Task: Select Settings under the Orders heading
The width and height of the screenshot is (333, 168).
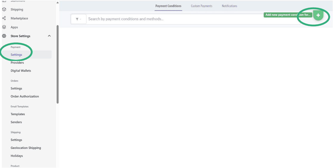Action: point(16,88)
